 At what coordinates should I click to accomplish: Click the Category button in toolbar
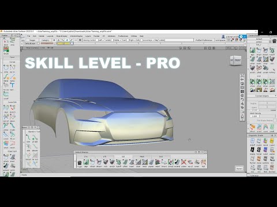coord(45,40)
